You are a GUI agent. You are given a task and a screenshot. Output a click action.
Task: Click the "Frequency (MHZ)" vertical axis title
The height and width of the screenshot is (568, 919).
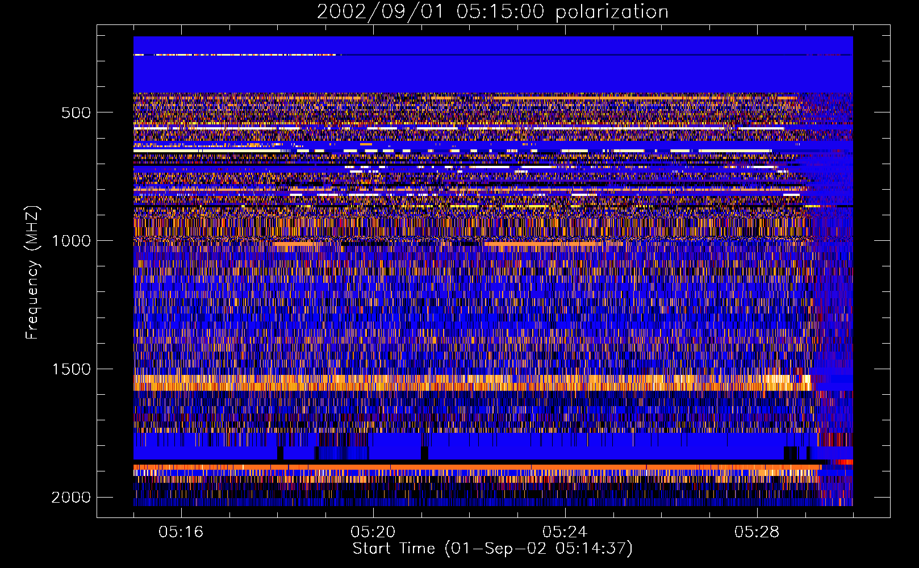click(x=32, y=273)
